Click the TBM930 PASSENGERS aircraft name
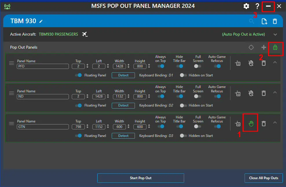286x187 pixels. point(58,34)
